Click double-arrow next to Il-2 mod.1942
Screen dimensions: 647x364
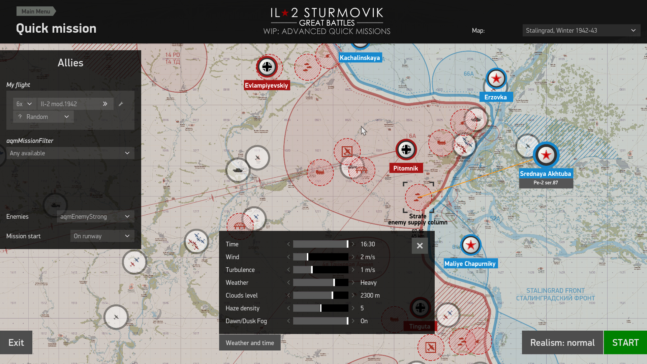point(105,104)
